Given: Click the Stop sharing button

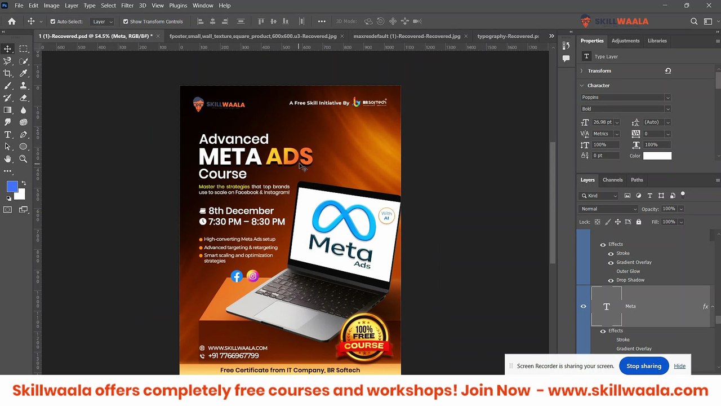Looking at the screenshot, I should coord(644,366).
